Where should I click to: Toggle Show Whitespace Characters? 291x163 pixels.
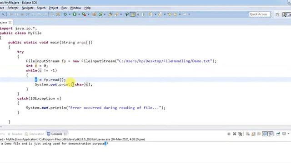pyautogui.click(x=144, y=14)
